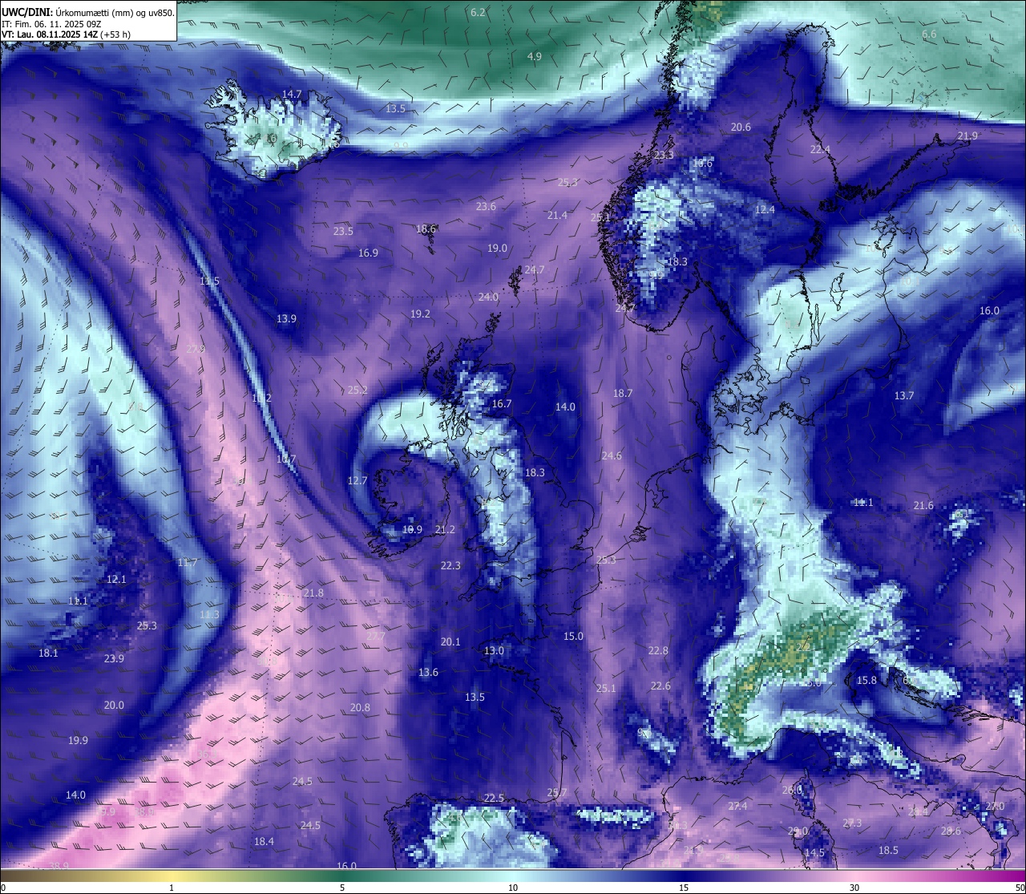Click the colorbar tick label '30'

pos(854,888)
